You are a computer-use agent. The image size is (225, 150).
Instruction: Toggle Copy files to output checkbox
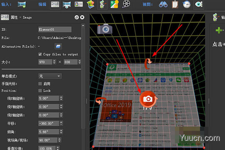tap(40, 54)
